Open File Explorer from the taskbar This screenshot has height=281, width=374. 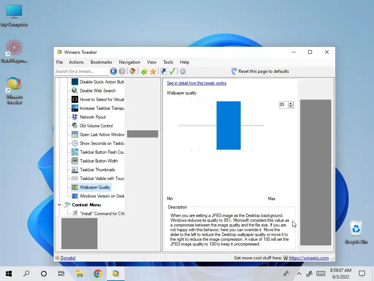click(80, 274)
